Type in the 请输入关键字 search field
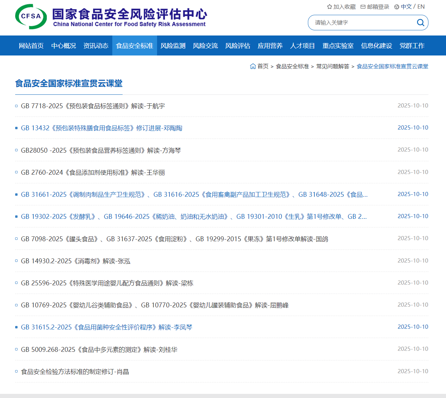The height and width of the screenshot is (398, 446). (x=362, y=23)
